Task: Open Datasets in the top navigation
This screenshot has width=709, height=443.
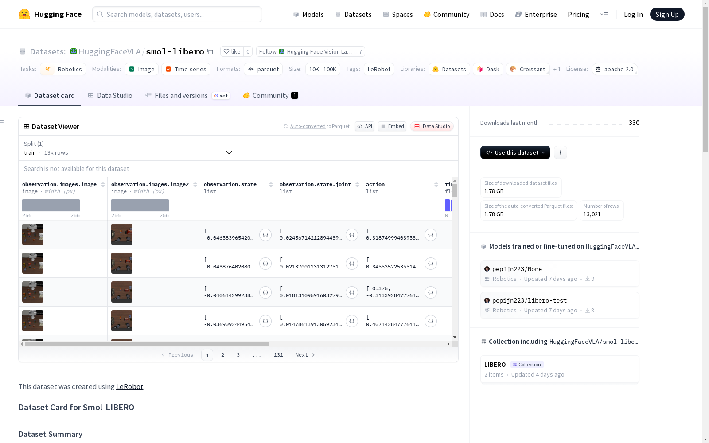Action: point(353,14)
